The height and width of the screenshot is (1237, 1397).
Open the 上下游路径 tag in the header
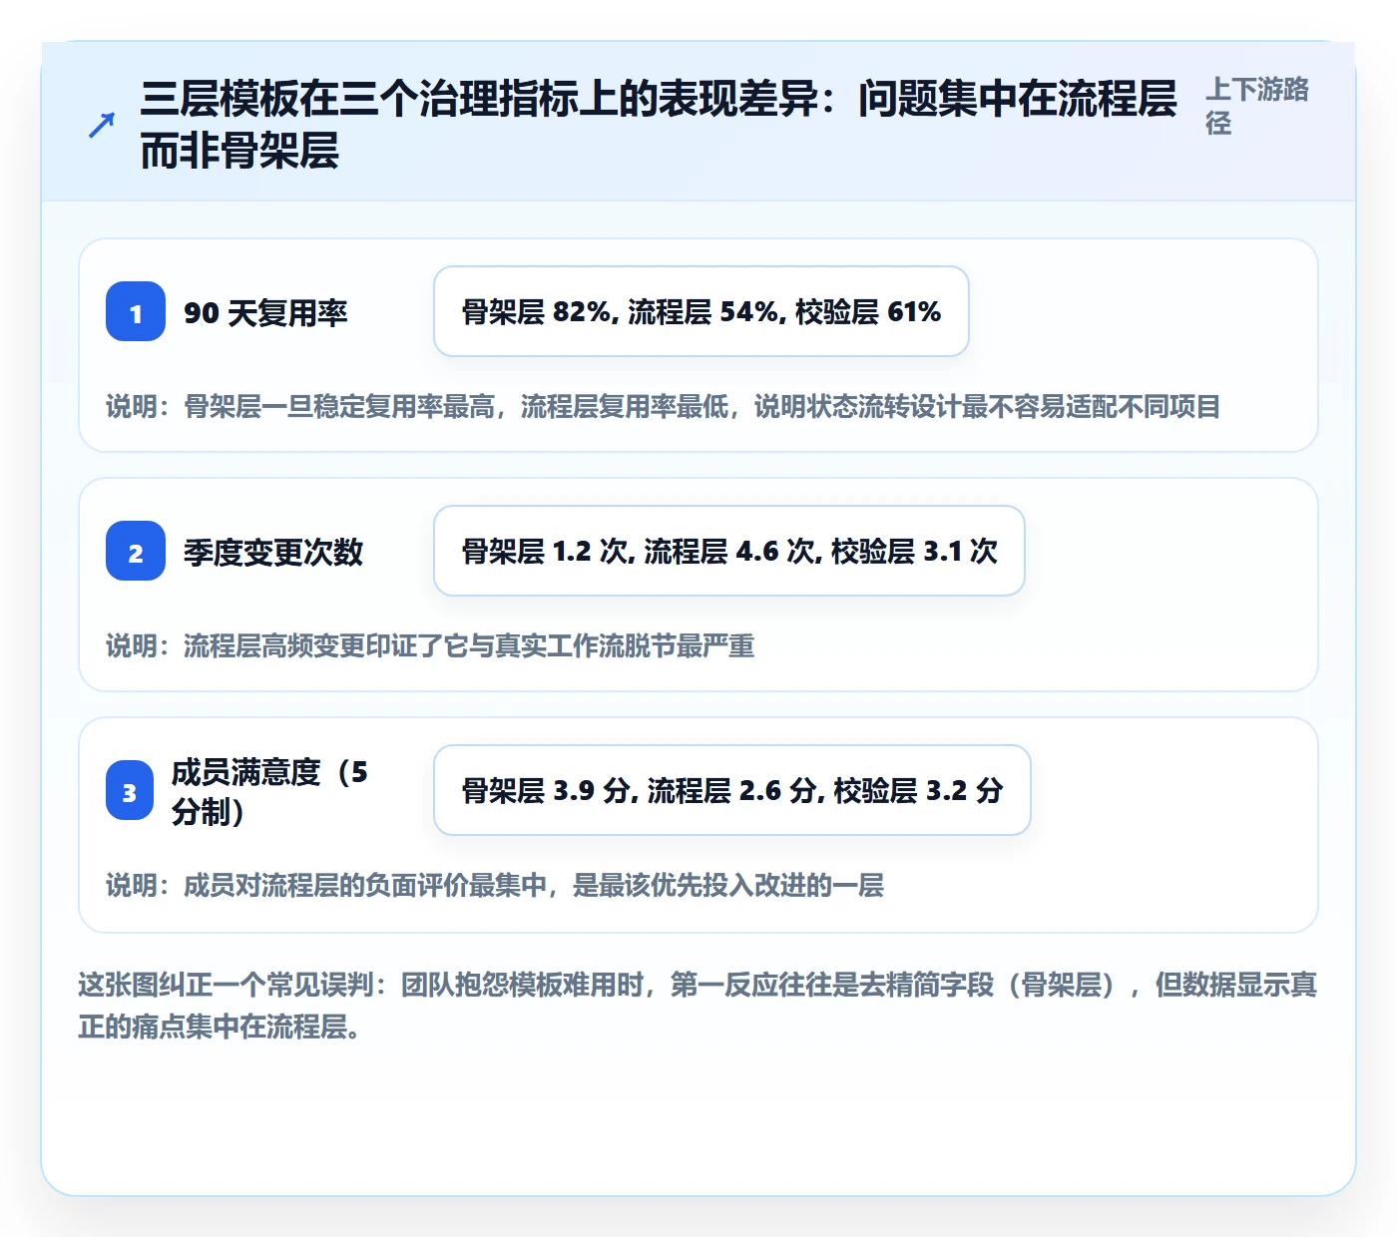(x=1257, y=106)
